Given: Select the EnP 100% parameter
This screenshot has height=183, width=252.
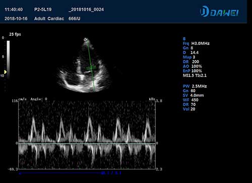Looking at the screenshot, I should click(x=193, y=71).
